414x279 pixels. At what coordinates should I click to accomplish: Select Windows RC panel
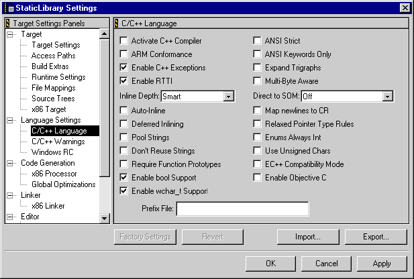coord(52,152)
